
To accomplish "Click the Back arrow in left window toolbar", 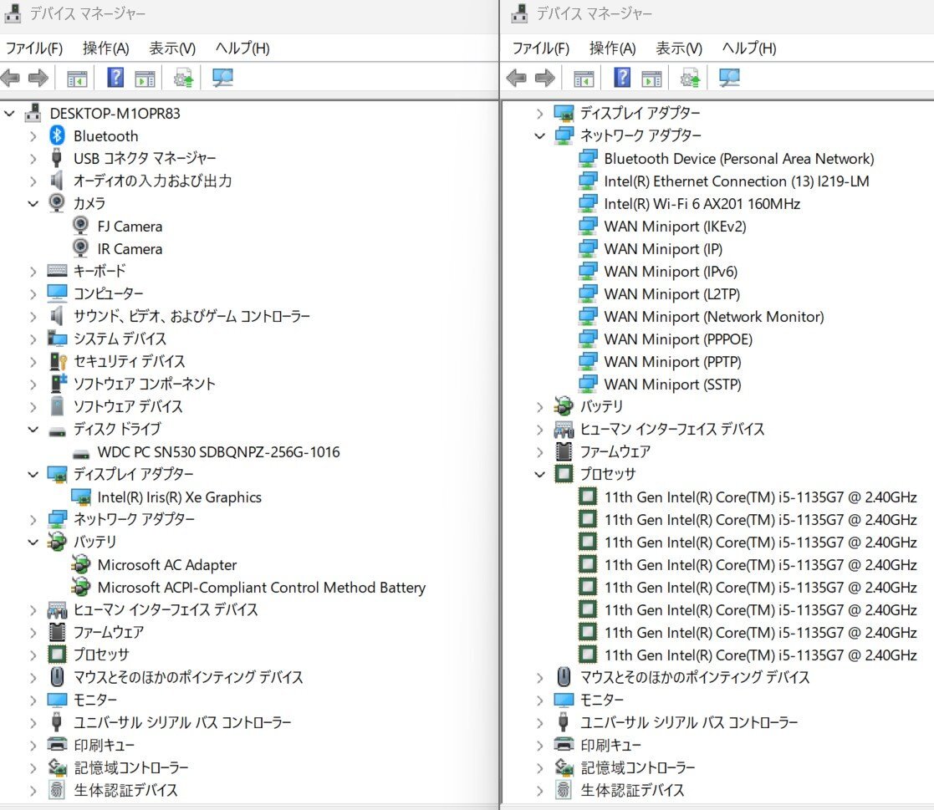I will click(x=11, y=79).
